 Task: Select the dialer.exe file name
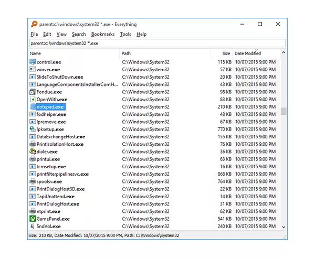tap(47, 152)
